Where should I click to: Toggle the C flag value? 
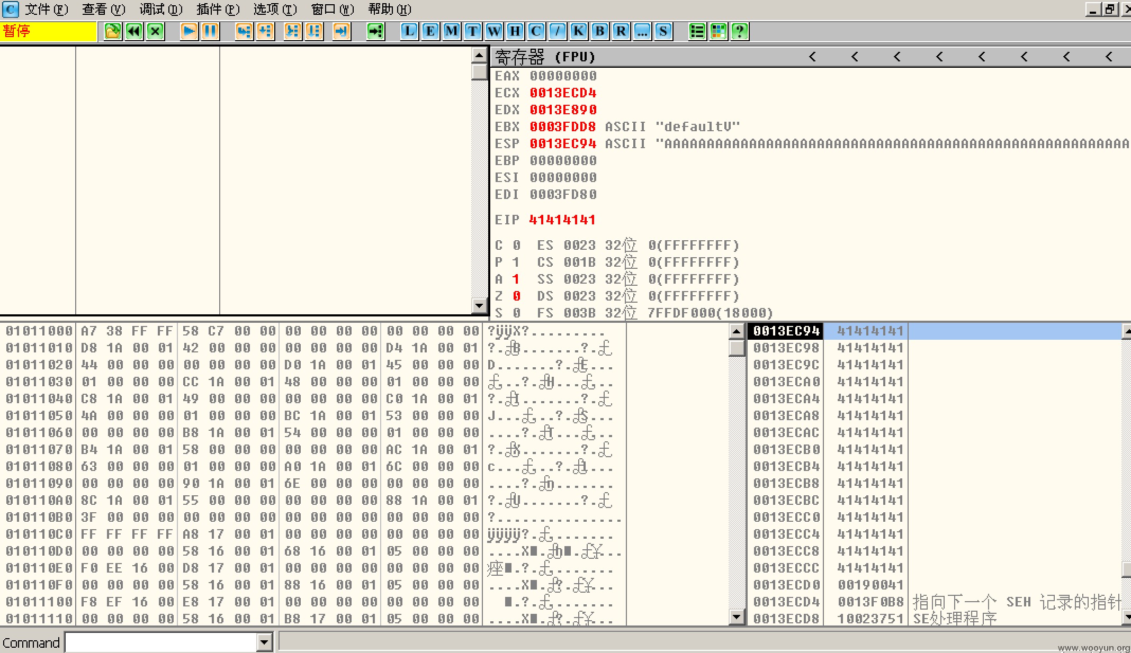[x=516, y=245]
